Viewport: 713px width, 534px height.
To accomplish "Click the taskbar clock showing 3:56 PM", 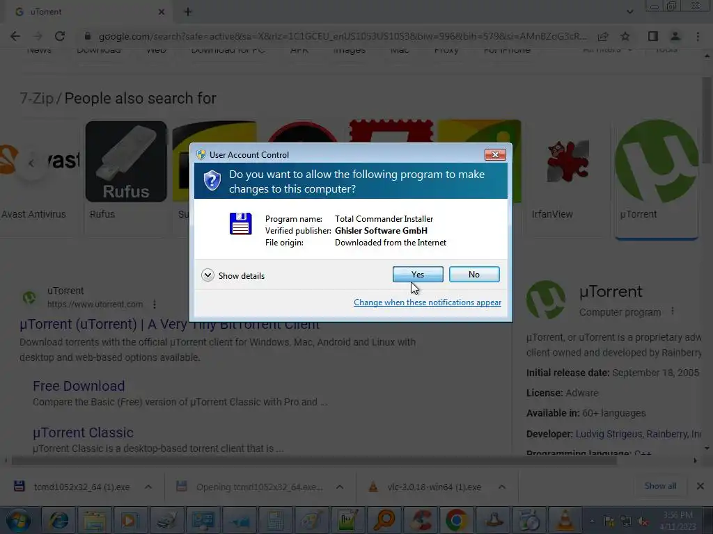I will pos(677,520).
